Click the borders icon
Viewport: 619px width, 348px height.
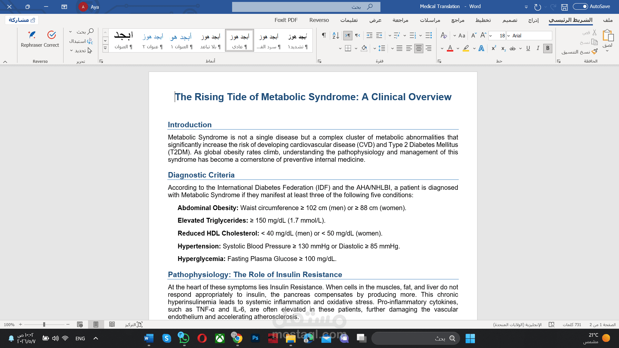[x=348, y=48]
